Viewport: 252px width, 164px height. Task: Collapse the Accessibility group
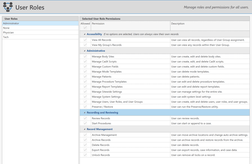85,34
